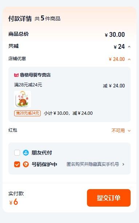Image resolution: width=139 pixels, height=223 pixels.
Task: Collapse the 共减 discount section
Action: pos(129,47)
